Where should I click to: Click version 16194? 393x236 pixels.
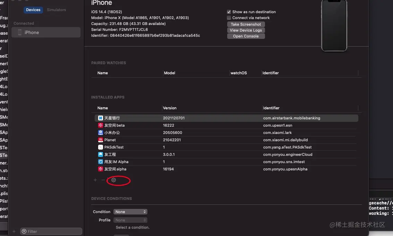pos(168,169)
